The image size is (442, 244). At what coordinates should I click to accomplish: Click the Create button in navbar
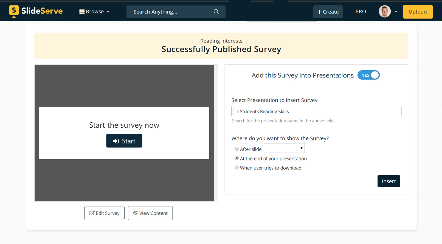coord(328,12)
